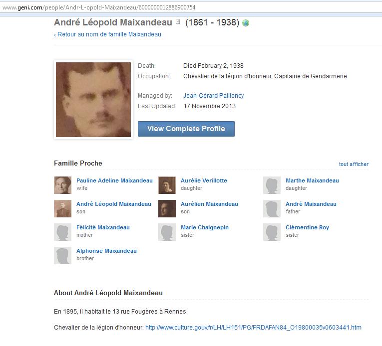Open Marie Chaignepin sister profile link
The image size is (382, 346).
tap(205, 227)
